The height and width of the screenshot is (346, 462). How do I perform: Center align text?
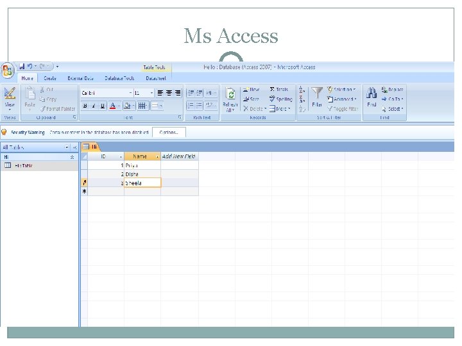pos(169,93)
